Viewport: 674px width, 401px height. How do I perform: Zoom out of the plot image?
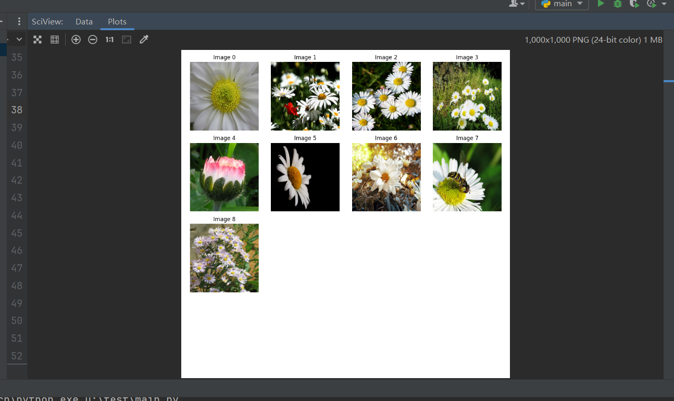pos(93,40)
